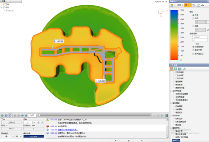This screenshot has width=209, height=142.
Task: Click the green step-forward arrow in the playback bar
Action: click(22, 115)
